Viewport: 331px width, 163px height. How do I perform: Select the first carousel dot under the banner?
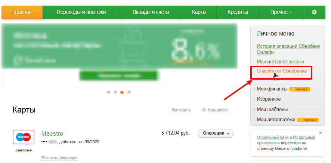pyautogui.click(x=108, y=92)
